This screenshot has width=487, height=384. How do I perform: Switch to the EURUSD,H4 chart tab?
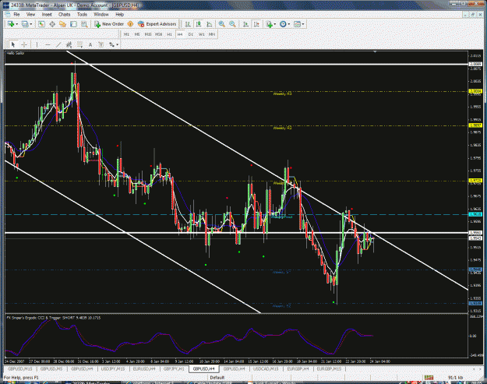tap(144, 368)
